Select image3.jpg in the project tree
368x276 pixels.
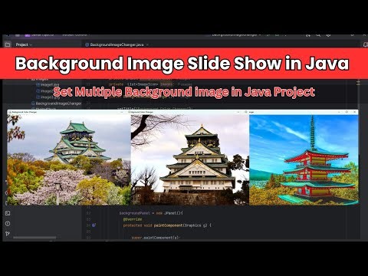[x=48, y=97]
